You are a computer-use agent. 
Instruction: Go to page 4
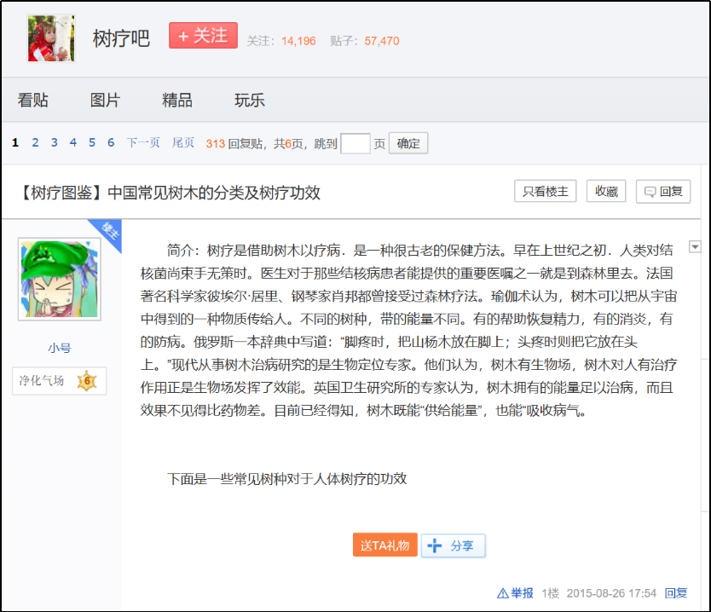(73, 143)
